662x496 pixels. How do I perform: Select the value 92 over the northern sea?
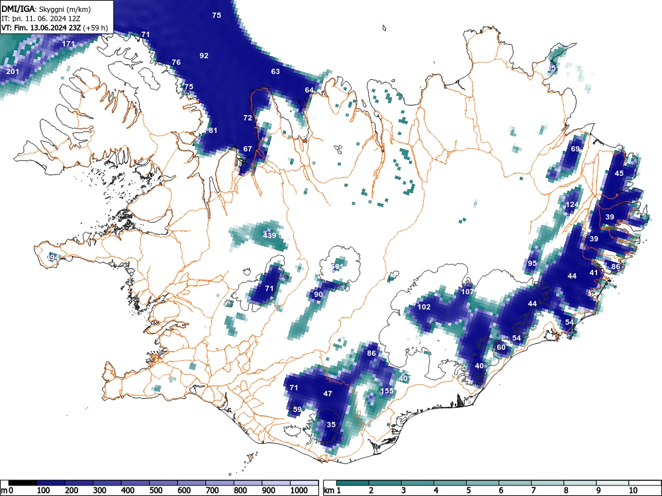[204, 56]
